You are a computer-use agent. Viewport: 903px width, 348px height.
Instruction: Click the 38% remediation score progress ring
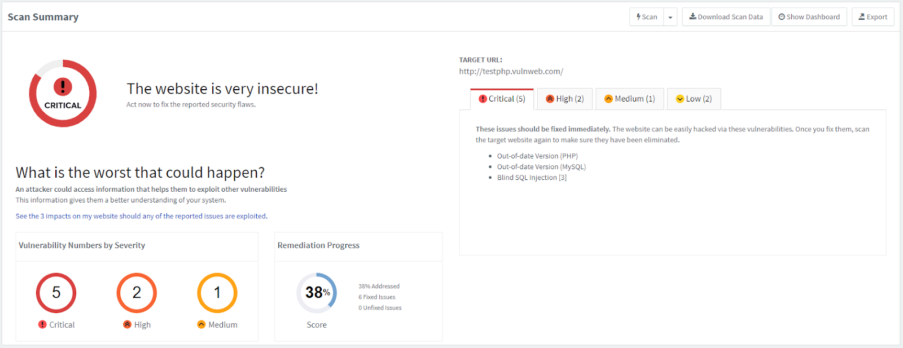(x=317, y=293)
